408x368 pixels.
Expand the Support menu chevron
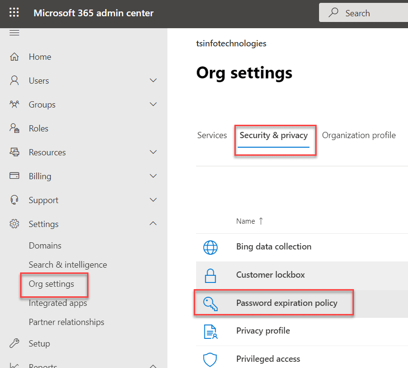pos(153,200)
